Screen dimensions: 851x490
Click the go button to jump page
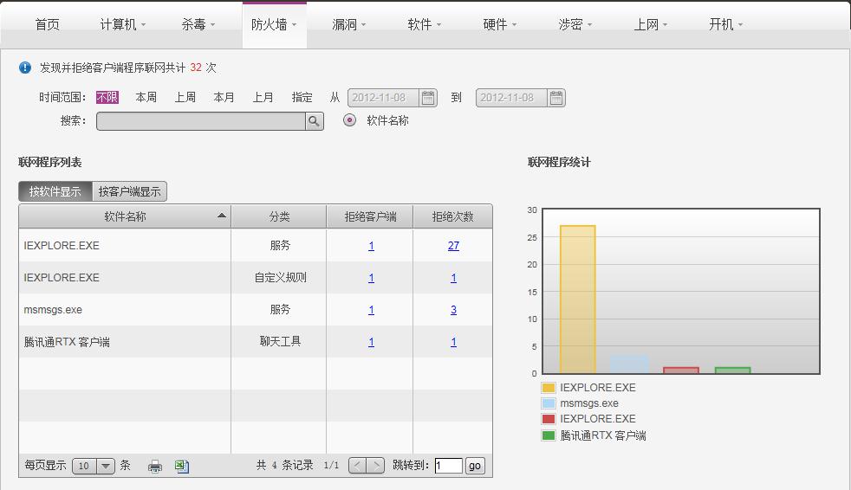click(475, 466)
